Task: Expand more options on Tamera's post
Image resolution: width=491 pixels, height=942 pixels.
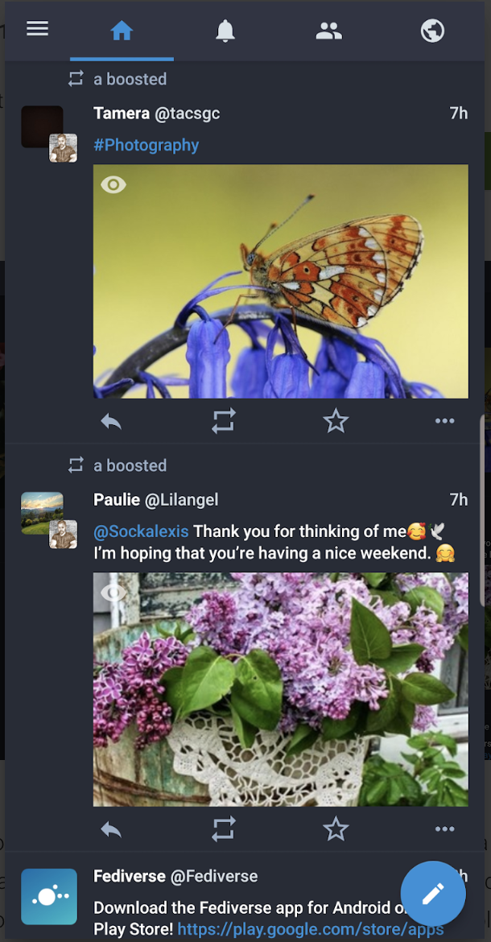Action: (x=444, y=421)
